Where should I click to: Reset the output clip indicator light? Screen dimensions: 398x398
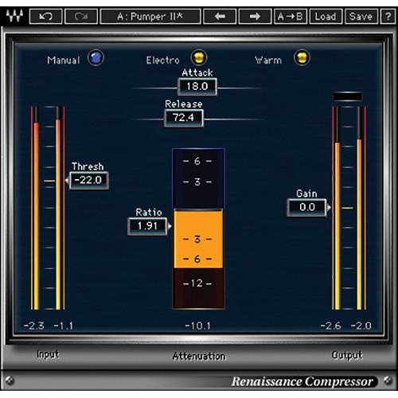point(348,96)
